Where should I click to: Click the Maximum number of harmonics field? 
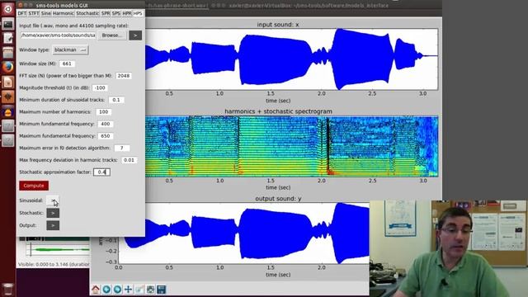(104, 112)
